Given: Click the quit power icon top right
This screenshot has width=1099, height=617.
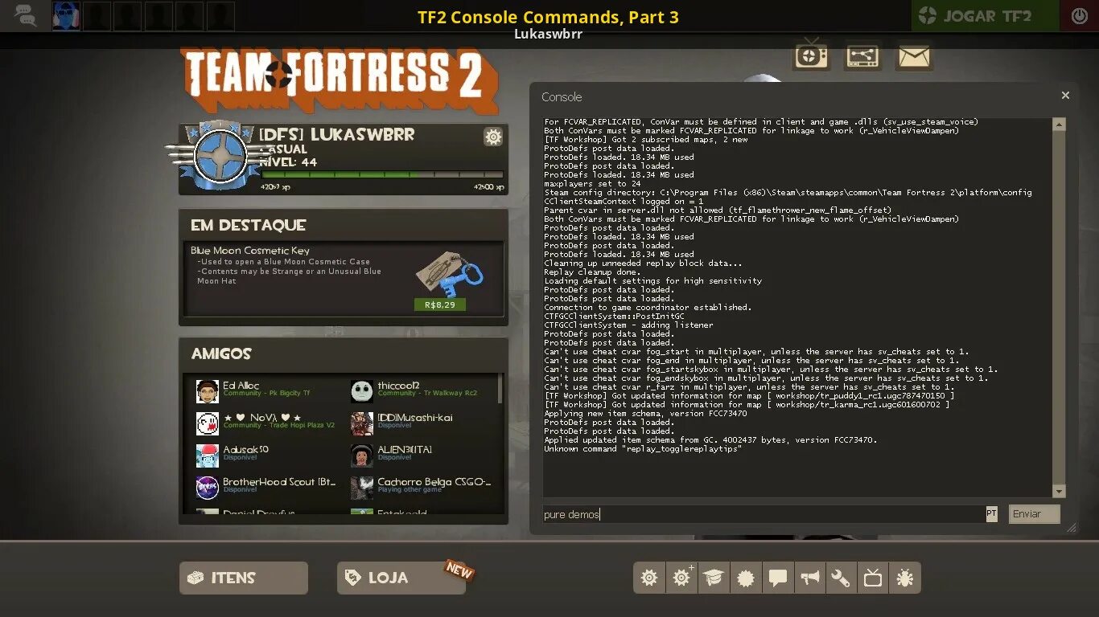Looking at the screenshot, I should click(1079, 15).
